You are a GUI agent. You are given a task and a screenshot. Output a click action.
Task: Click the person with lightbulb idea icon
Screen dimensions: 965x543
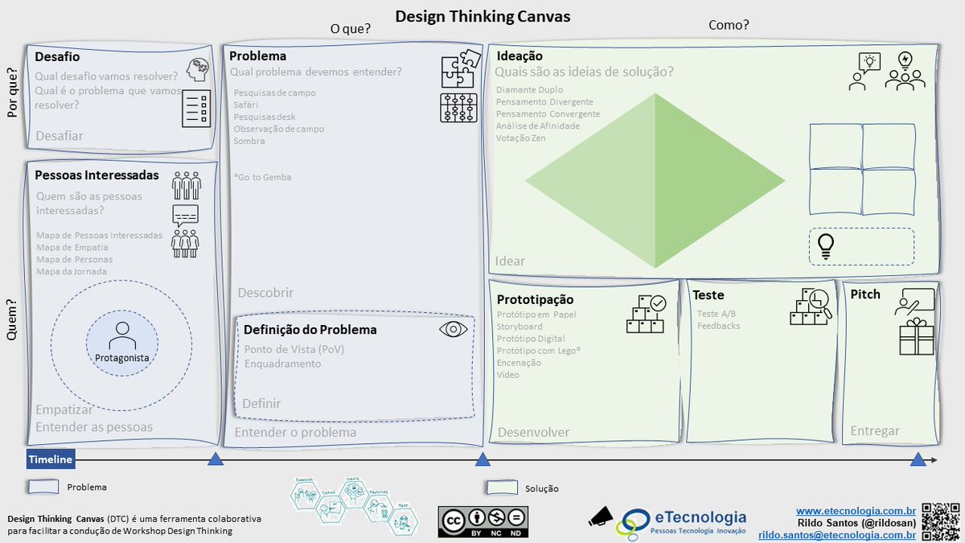tap(864, 72)
